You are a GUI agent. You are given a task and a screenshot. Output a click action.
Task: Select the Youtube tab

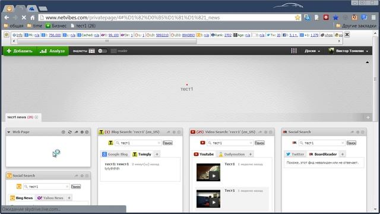coord(204,154)
